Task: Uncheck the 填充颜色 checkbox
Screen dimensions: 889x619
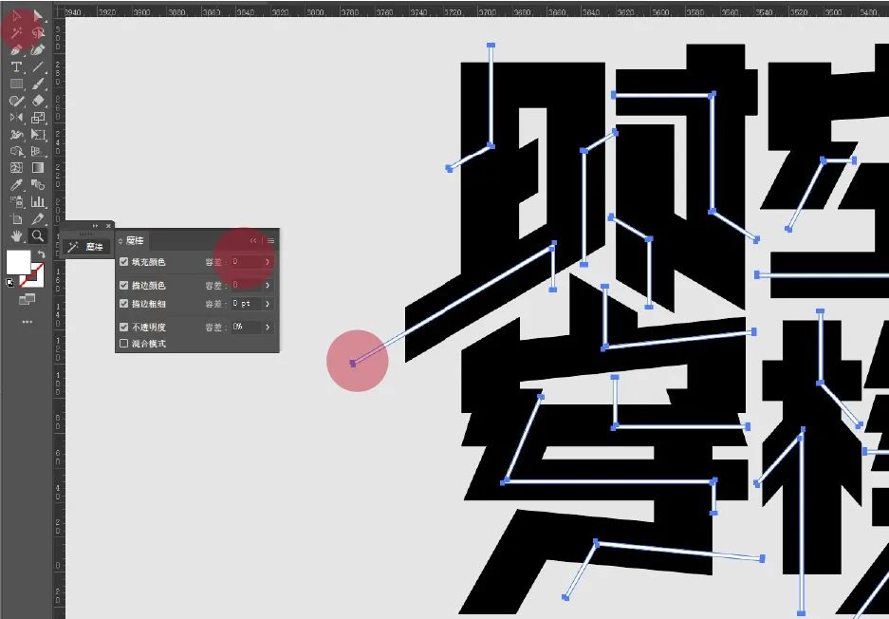Action: 124,261
